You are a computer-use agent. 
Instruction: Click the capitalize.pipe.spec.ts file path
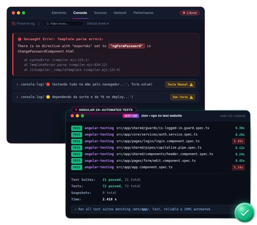point(159,148)
